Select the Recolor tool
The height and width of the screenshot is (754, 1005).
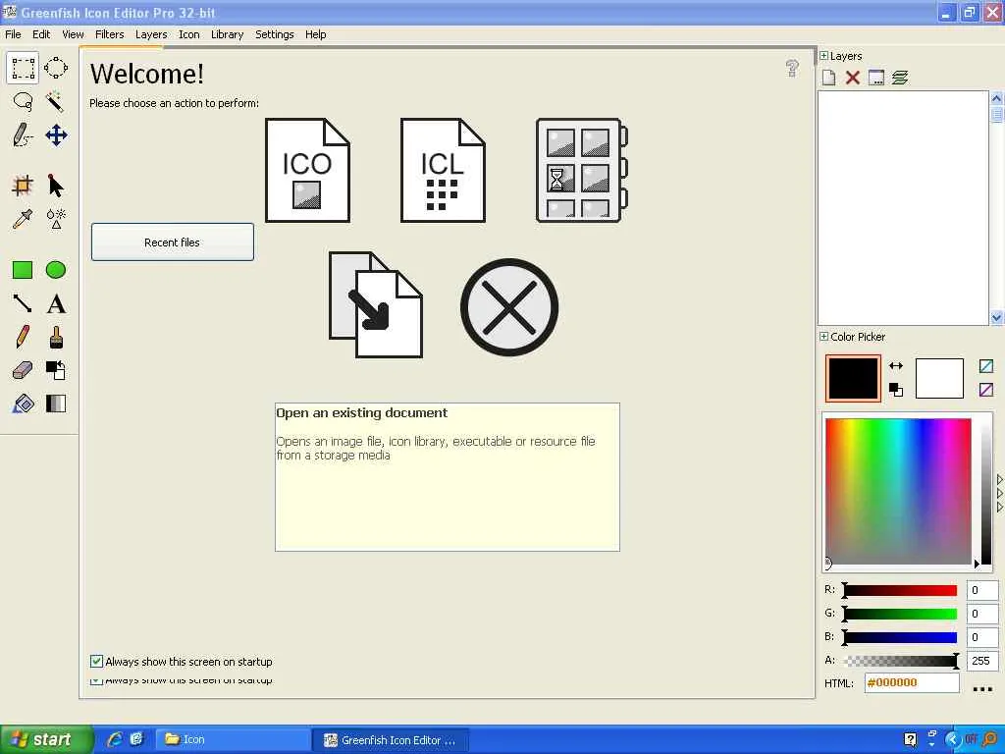pos(56,370)
